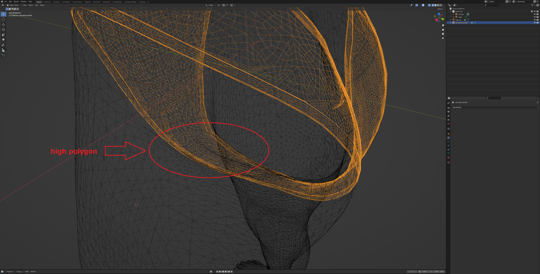Select the Cursor tool in toolbar

(x=3, y=19)
